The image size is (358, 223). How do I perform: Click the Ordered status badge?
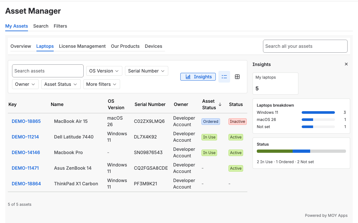tap(211, 122)
